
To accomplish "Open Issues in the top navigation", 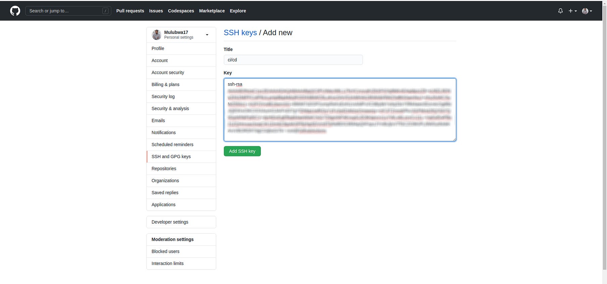I will 156,11.
